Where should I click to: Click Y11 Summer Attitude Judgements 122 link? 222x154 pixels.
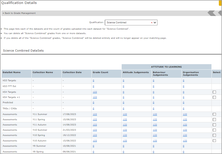click(125, 114)
